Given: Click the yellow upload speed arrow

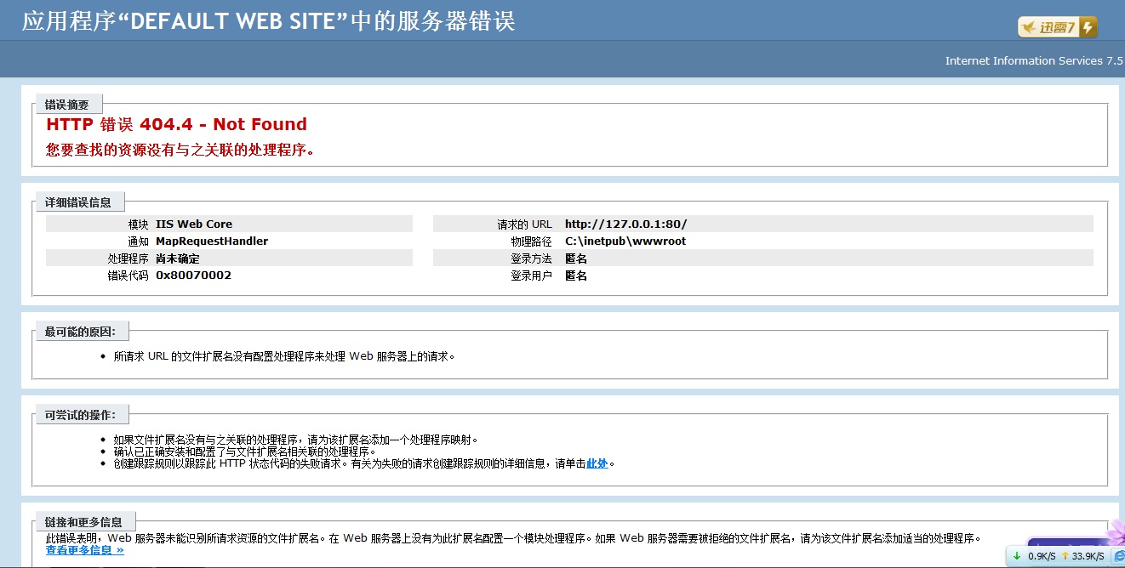Looking at the screenshot, I should pyautogui.click(x=1064, y=556).
